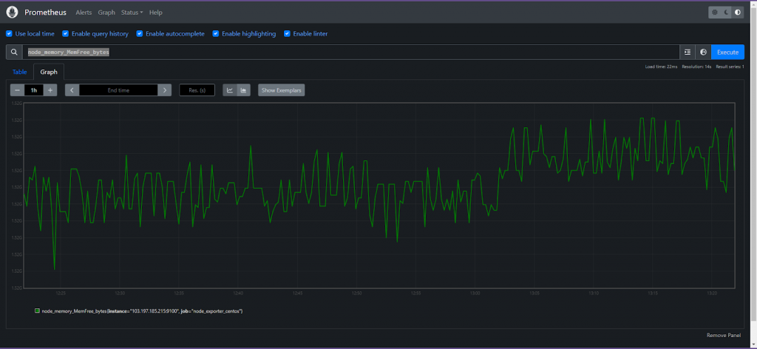
Task: Click the format expression icon
Action: (688, 52)
